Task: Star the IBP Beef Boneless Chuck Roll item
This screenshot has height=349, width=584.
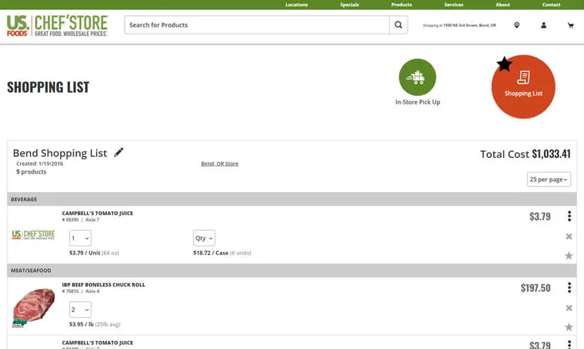Action: coord(568,327)
